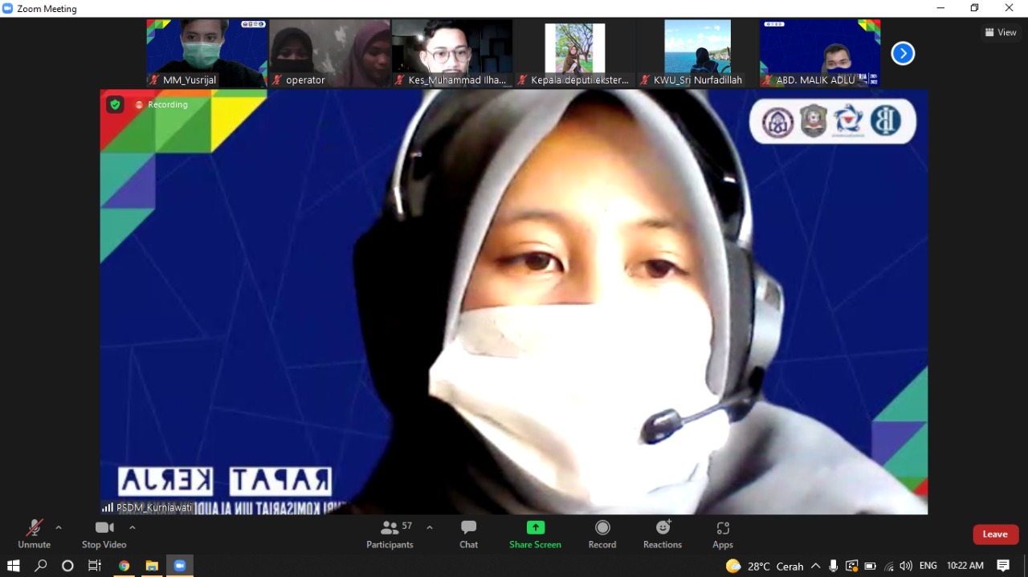
Task: Open video settings via Stop Video chevron
Action: [x=132, y=527]
